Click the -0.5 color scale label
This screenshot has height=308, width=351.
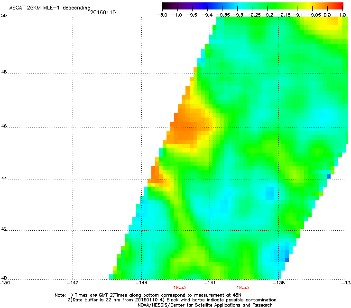pos(192,15)
